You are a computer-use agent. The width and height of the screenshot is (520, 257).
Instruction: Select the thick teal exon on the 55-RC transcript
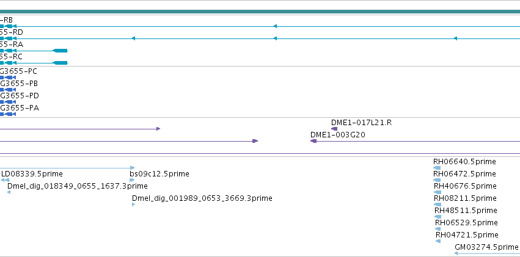pos(60,63)
